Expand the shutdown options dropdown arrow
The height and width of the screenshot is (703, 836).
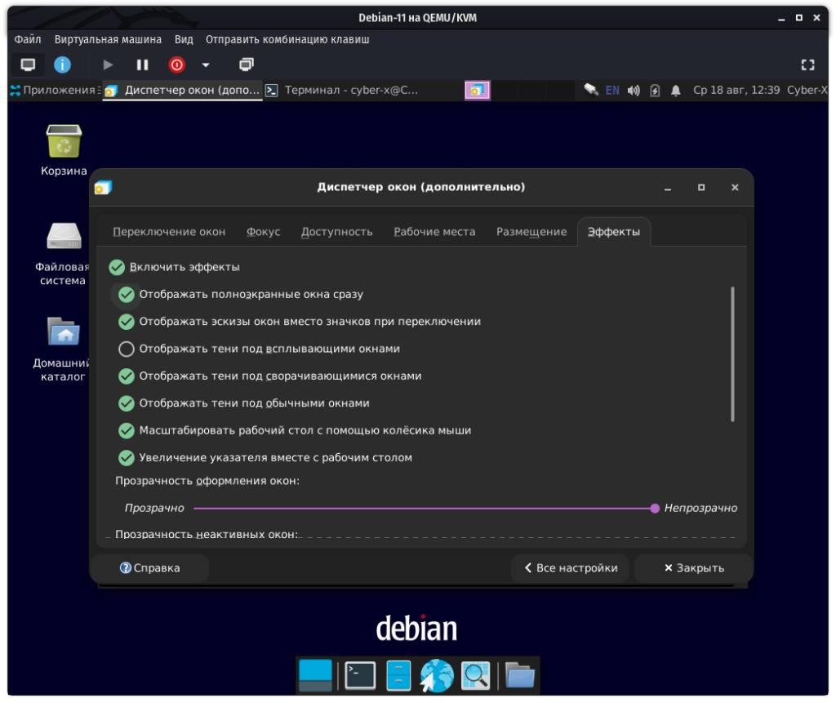pos(206,65)
